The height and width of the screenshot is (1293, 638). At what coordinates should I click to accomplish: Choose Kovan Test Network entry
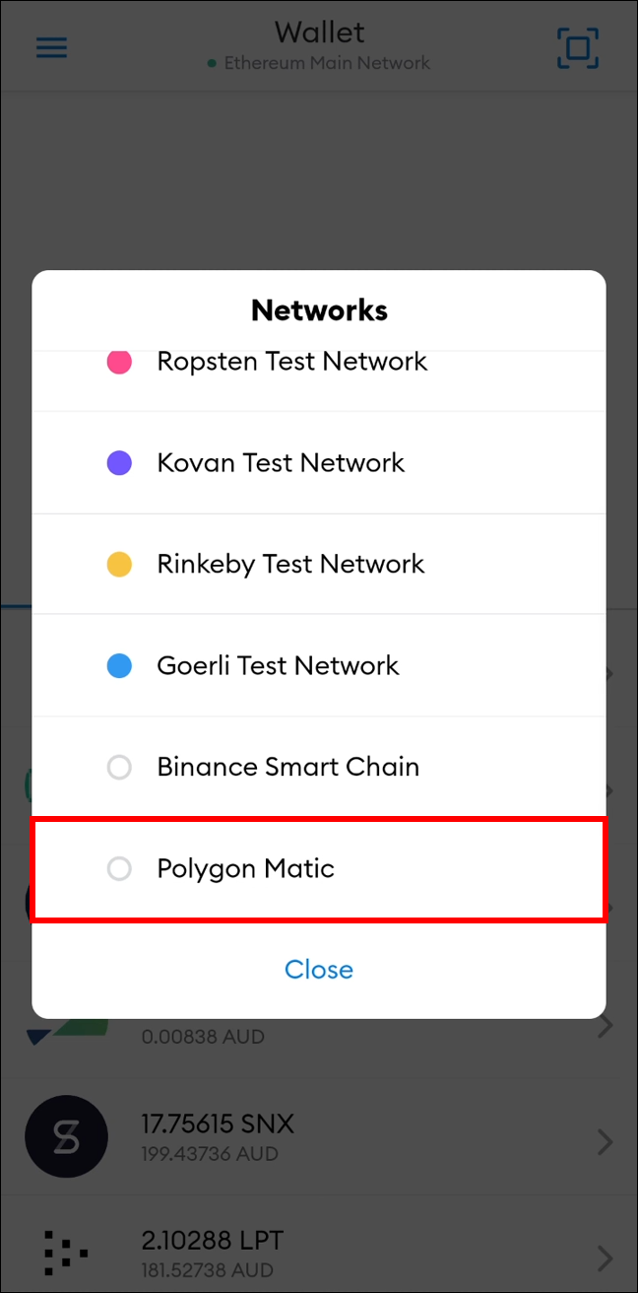(281, 463)
